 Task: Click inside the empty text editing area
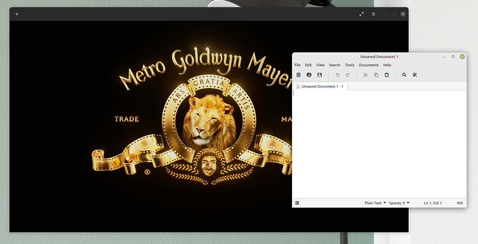coord(380,144)
